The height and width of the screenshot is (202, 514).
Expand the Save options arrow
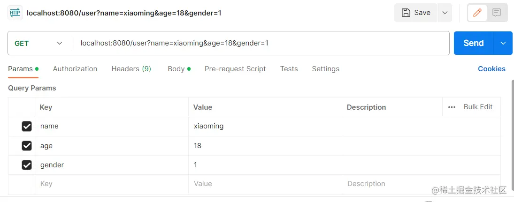click(x=445, y=13)
